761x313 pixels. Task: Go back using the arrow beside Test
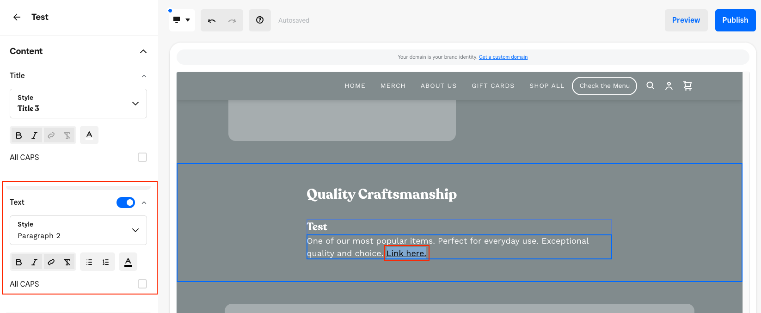pos(17,17)
